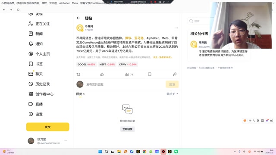Open the Cookie偏好设置 footer link
276x155 pixels.
point(207,68)
